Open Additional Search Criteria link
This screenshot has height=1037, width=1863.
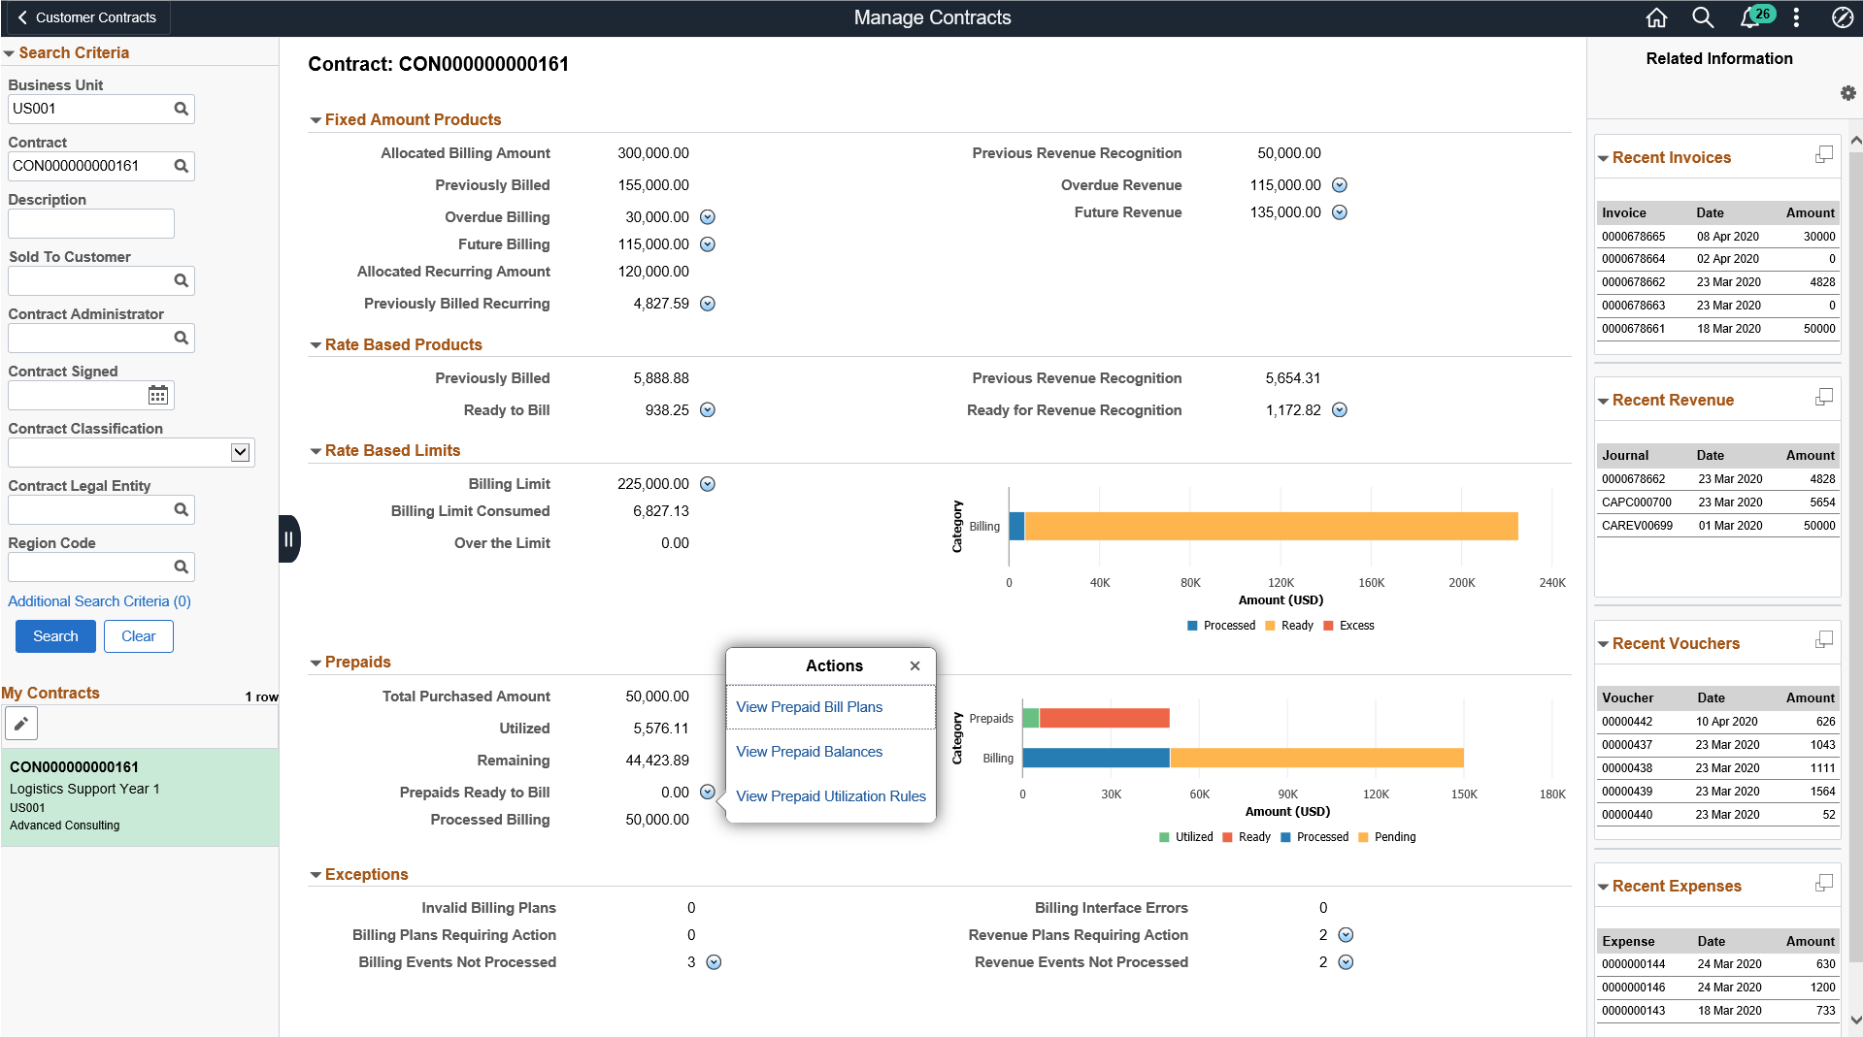click(x=98, y=600)
